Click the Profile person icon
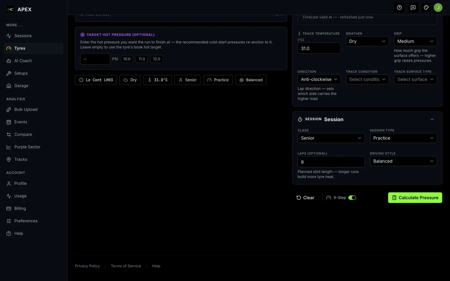The width and height of the screenshot is (450, 281). (x=9, y=183)
